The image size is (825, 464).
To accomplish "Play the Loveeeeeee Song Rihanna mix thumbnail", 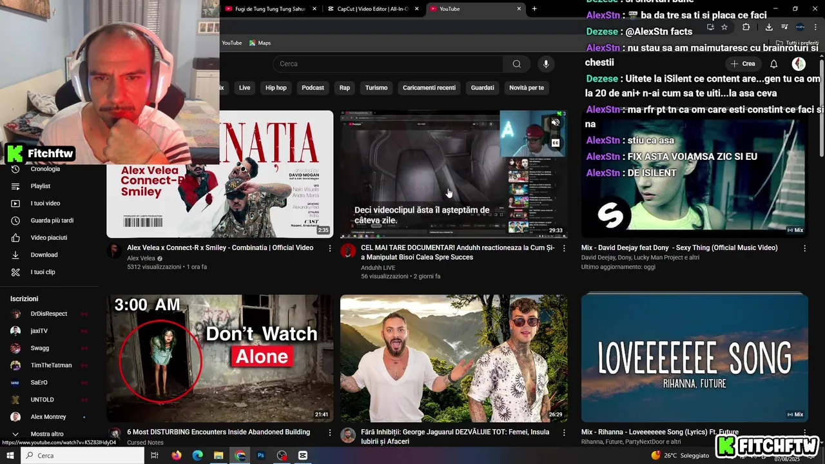I will [695, 358].
